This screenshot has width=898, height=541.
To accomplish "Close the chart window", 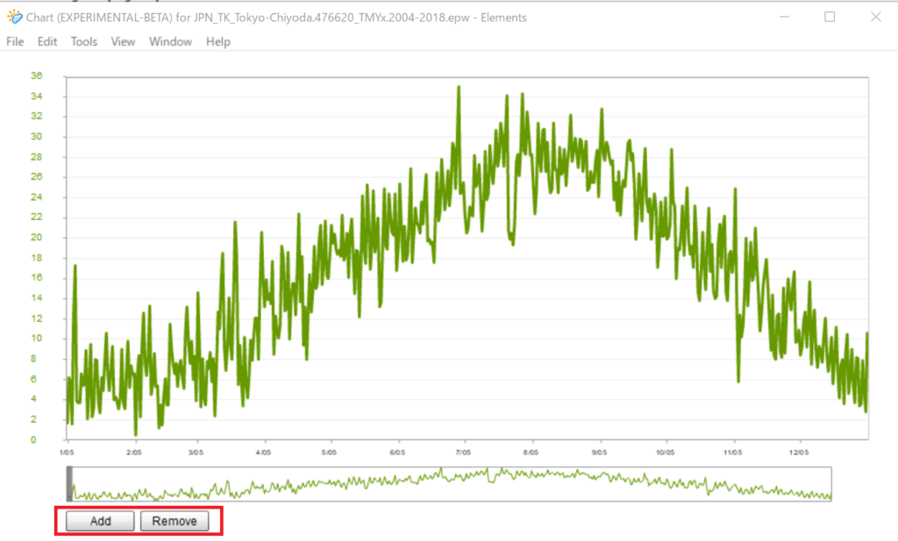I will click(x=876, y=18).
